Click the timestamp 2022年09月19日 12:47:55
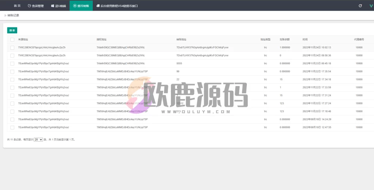The width and height of the screenshot is (374, 190). coord(317,128)
